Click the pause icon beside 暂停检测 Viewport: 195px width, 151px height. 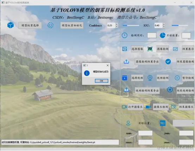point(177,78)
